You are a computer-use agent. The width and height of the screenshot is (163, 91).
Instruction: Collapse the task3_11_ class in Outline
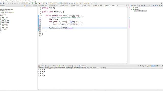tap(132, 9)
